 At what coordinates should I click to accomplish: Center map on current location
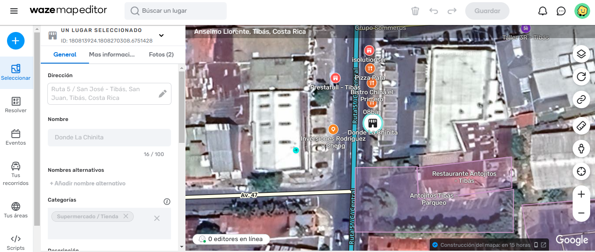pyautogui.click(x=581, y=171)
